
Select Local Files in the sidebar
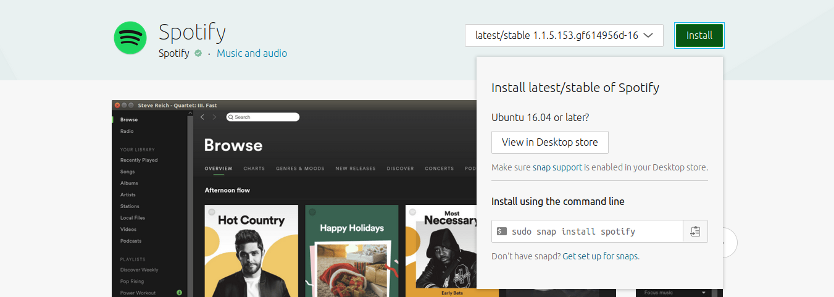point(133,218)
